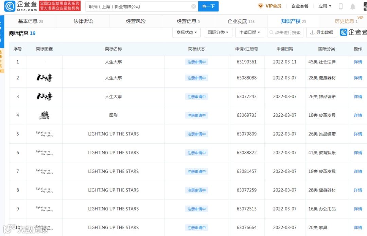Viewport: 367px width, 236px height.
Task: Select registration number 63069733
Action: coord(246,115)
